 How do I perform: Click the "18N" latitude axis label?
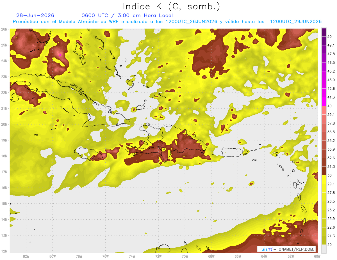click(x=4, y=156)
